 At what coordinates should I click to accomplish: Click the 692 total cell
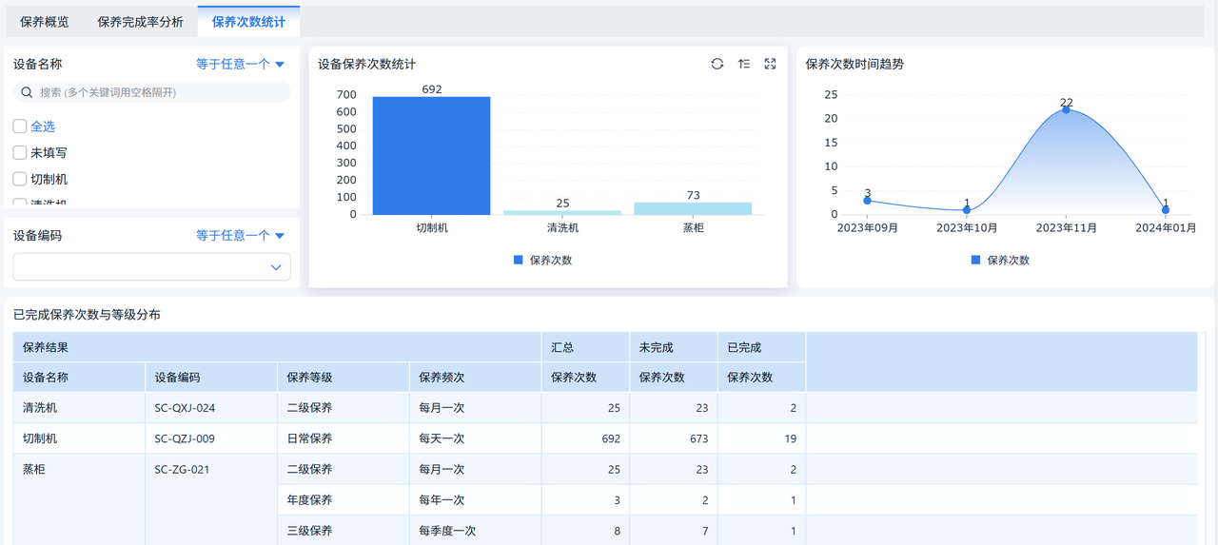585,438
